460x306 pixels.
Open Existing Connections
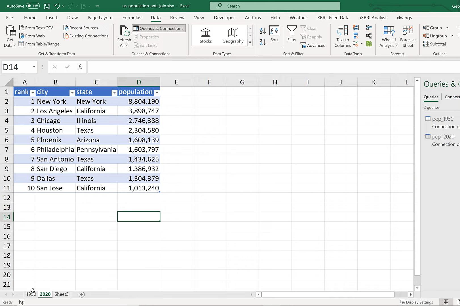click(x=86, y=36)
